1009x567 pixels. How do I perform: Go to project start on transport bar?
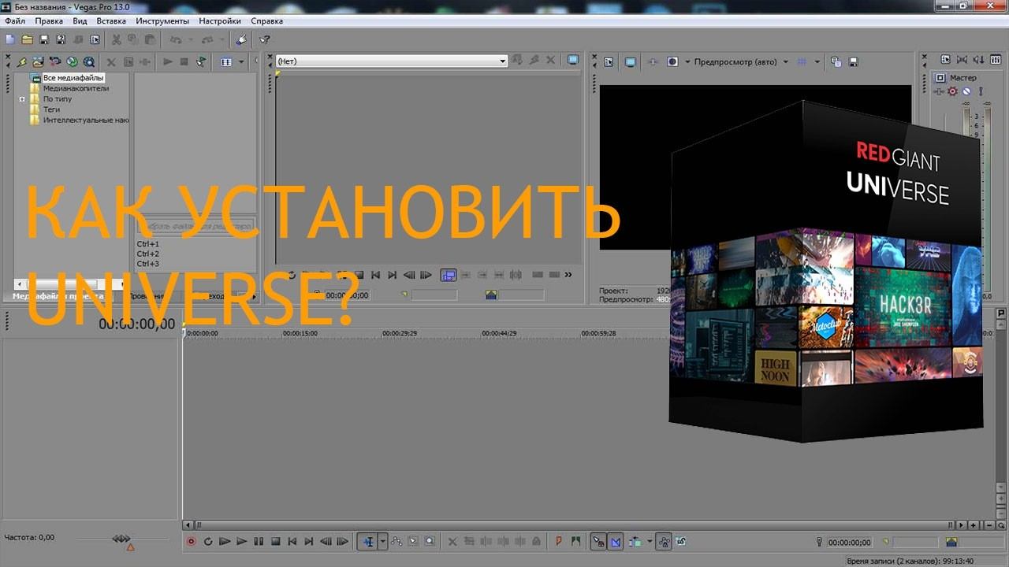pos(292,541)
